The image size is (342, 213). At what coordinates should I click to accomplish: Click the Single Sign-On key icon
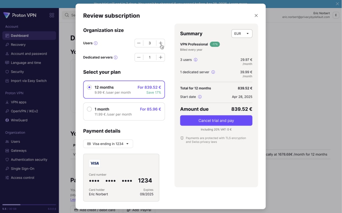[7, 169]
